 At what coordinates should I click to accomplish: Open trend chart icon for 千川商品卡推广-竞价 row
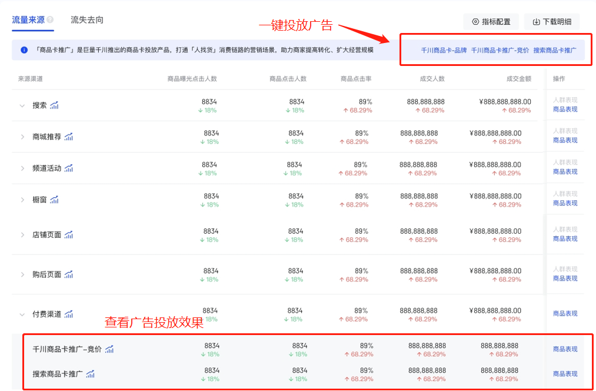pyautogui.click(x=109, y=349)
